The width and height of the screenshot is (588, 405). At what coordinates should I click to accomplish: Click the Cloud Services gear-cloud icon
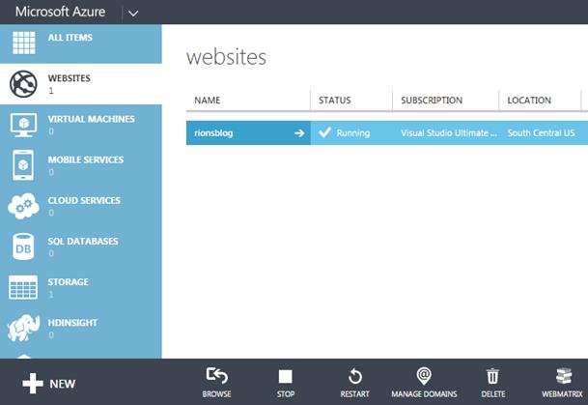point(23,206)
